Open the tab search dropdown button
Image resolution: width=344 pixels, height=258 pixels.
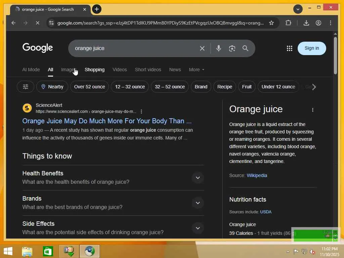(x=298, y=9)
